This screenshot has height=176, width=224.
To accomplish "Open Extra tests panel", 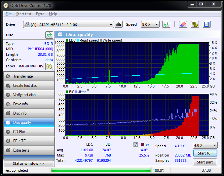I will (x=29, y=150).
